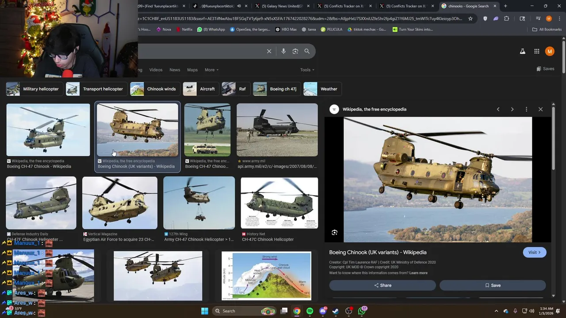Mute the TikTok tab audio icon
The height and width of the screenshot is (318, 566).
[239, 6]
